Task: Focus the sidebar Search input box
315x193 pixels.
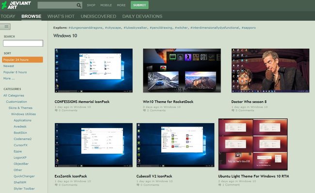Action: pos(23,43)
